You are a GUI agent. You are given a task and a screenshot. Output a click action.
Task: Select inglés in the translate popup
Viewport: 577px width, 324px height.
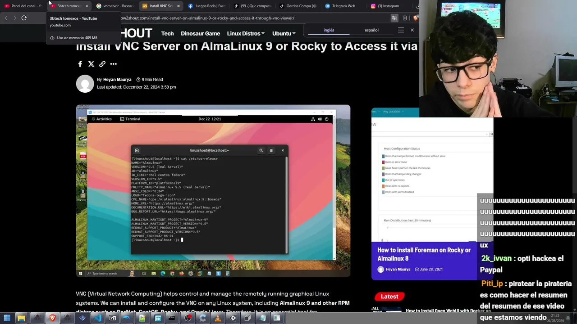[x=329, y=30]
